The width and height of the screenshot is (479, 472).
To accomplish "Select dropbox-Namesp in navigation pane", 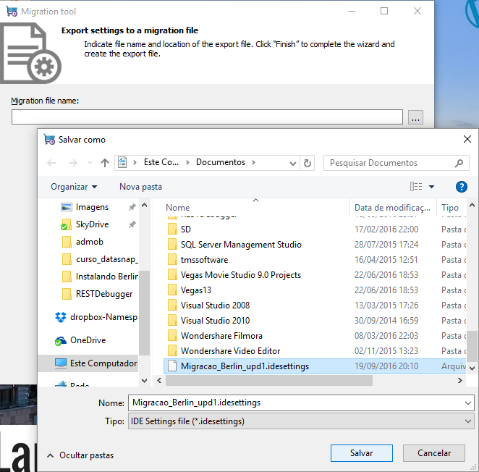I will [103, 317].
